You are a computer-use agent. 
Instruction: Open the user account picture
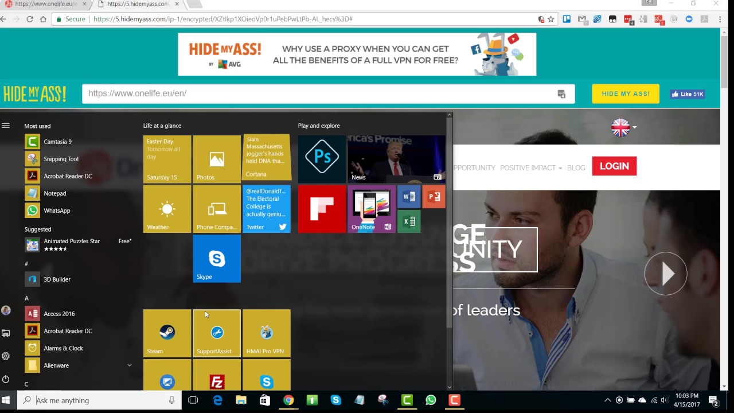[6, 310]
